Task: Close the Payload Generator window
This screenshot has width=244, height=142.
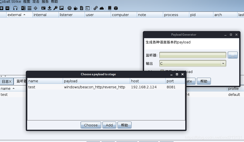Action: coord(236,35)
